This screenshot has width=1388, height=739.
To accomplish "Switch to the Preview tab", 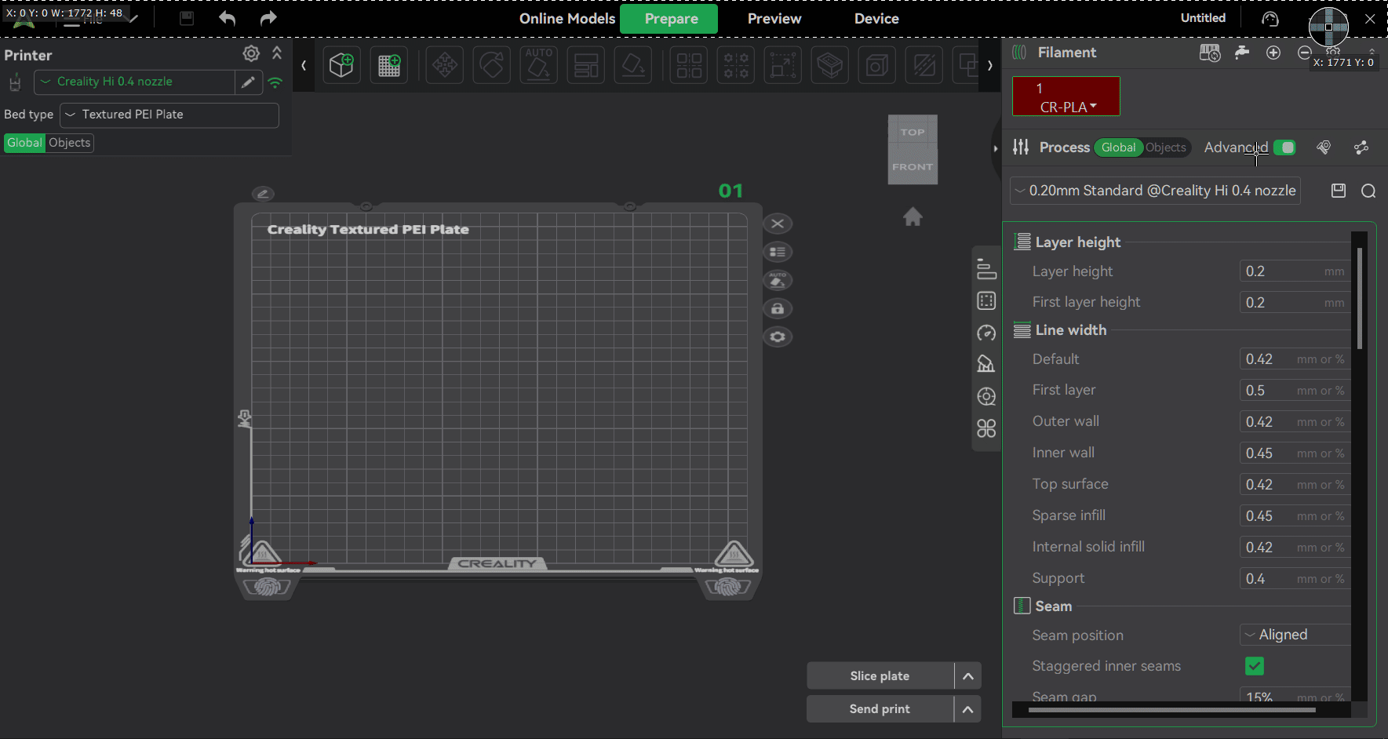I will pos(774,19).
